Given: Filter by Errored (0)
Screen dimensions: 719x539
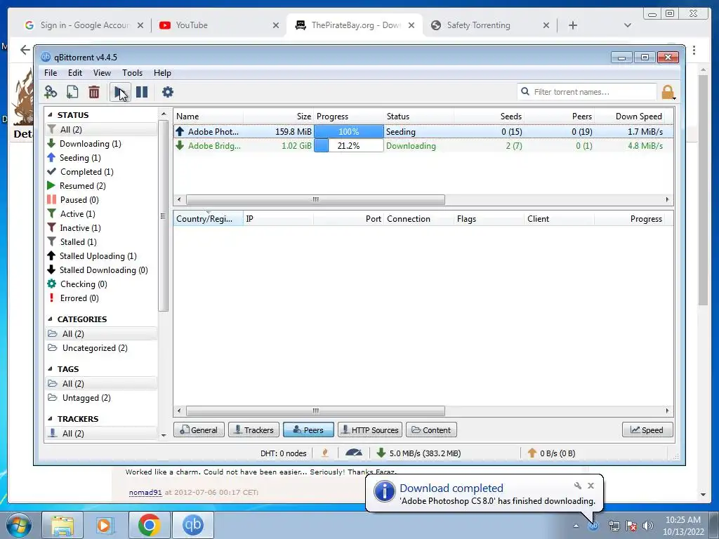Looking at the screenshot, I should pyautogui.click(x=101, y=298).
